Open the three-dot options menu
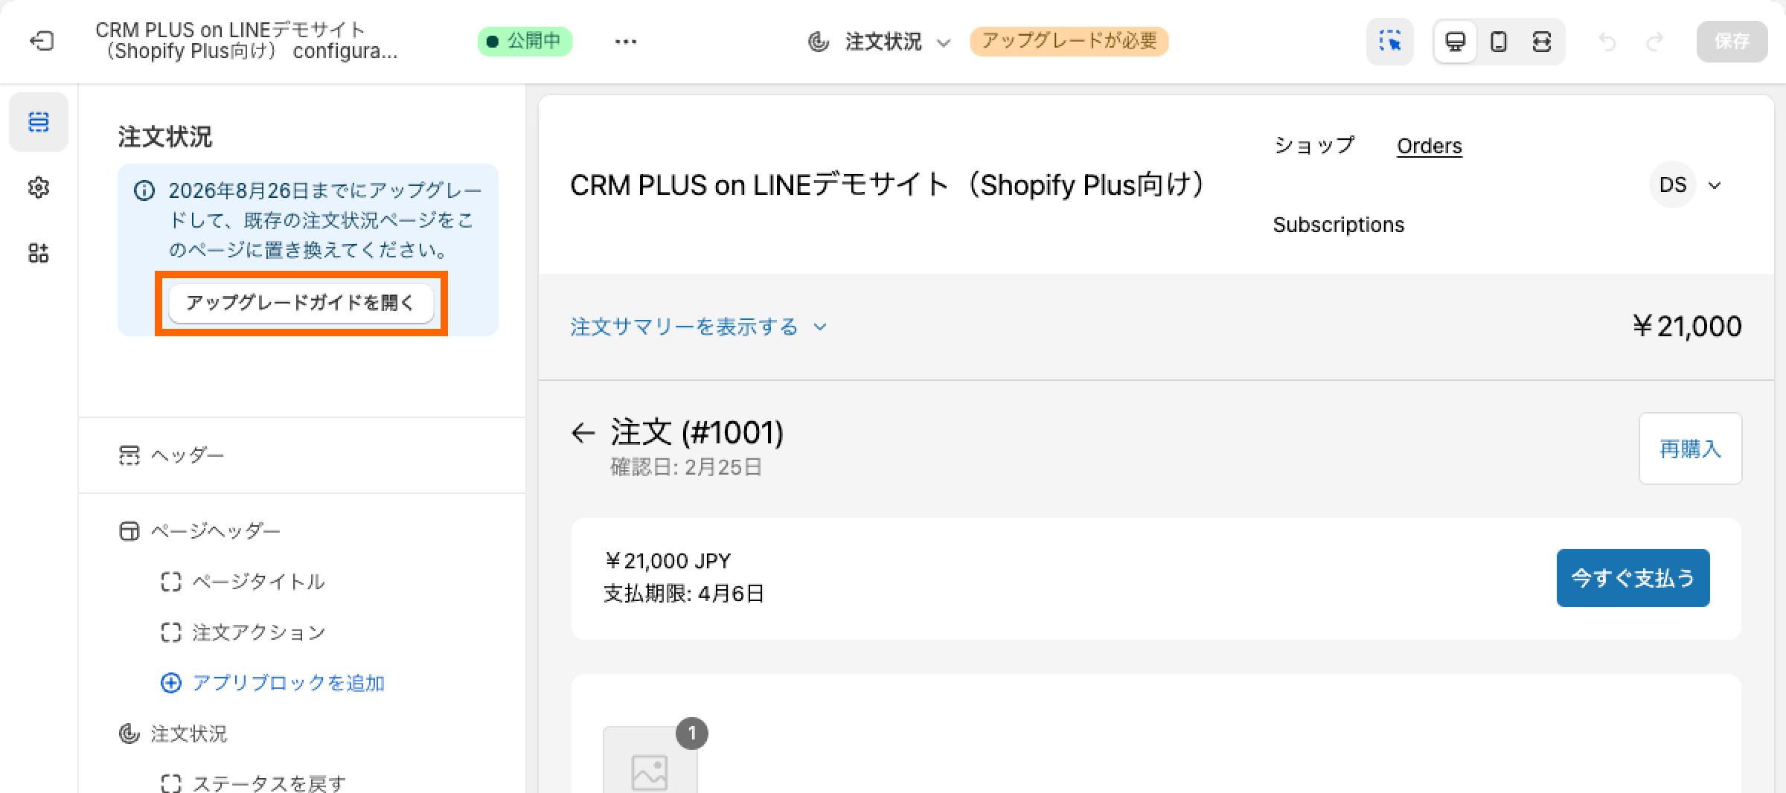The height and width of the screenshot is (793, 1786). click(626, 42)
